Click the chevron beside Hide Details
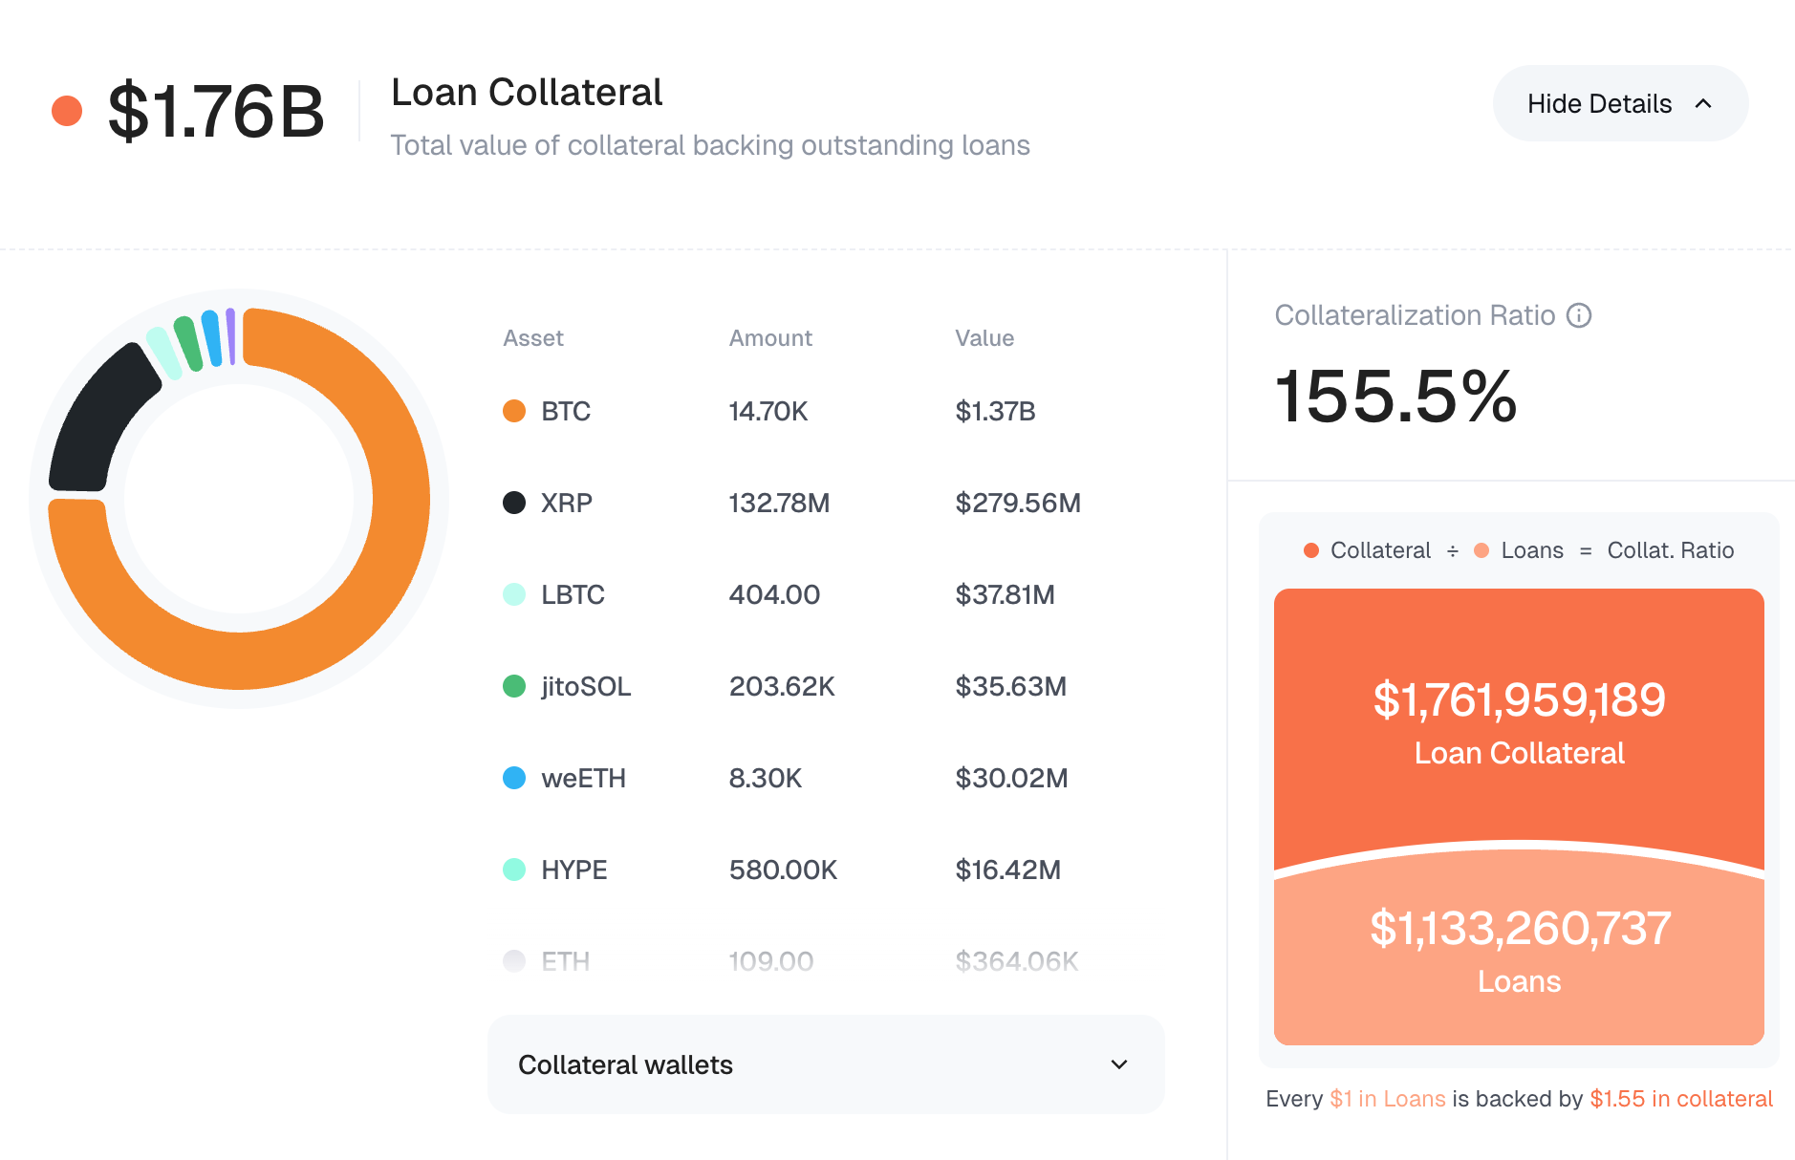Screen dimensions: 1795x1160 pos(1703,103)
